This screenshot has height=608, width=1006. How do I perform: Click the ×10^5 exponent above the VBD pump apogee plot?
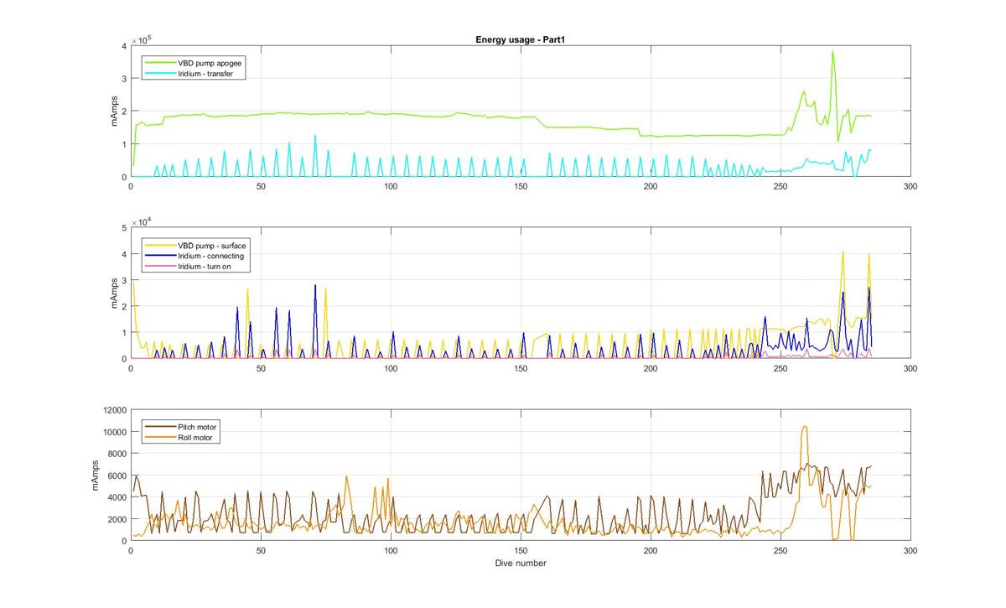141,39
